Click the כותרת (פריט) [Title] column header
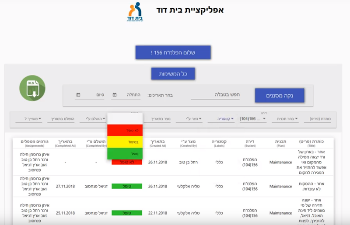This screenshot has height=225, width=350. [311, 143]
